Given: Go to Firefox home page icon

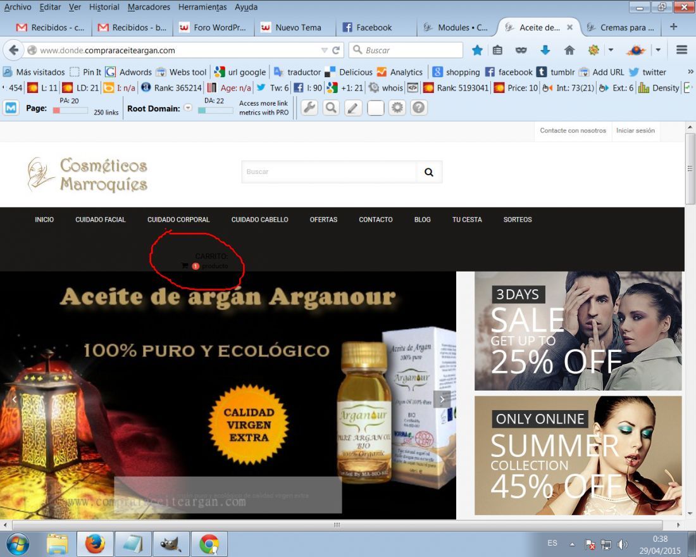Looking at the screenshot, I should (569, 50).
